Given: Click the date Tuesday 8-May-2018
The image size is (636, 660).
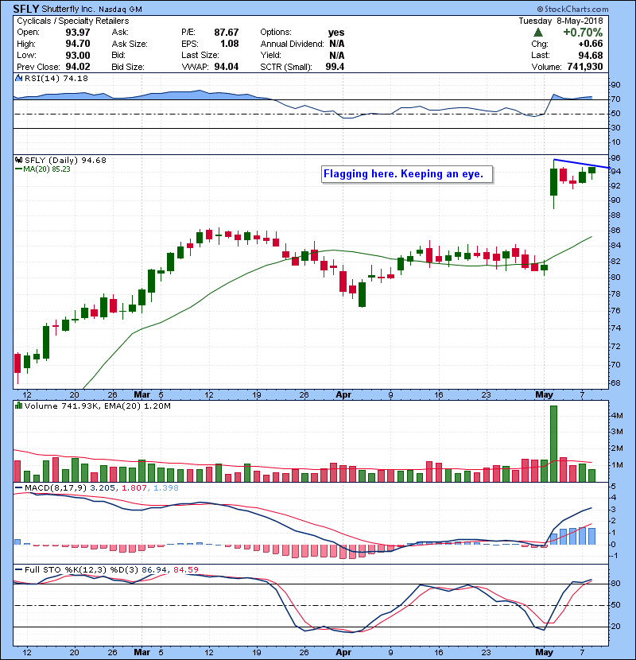Looking at the screenshot, I should tap(560, 21).
